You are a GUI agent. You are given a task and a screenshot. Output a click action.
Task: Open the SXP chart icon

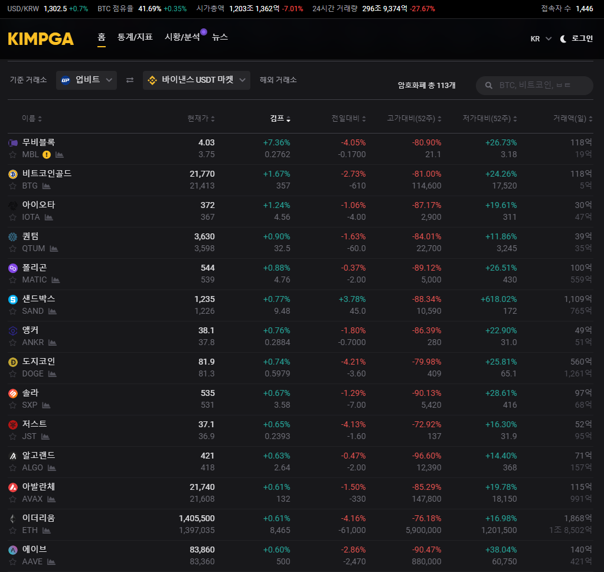46,405
